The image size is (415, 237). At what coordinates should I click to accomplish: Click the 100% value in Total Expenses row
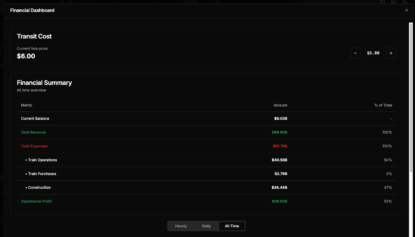[387, 146]
